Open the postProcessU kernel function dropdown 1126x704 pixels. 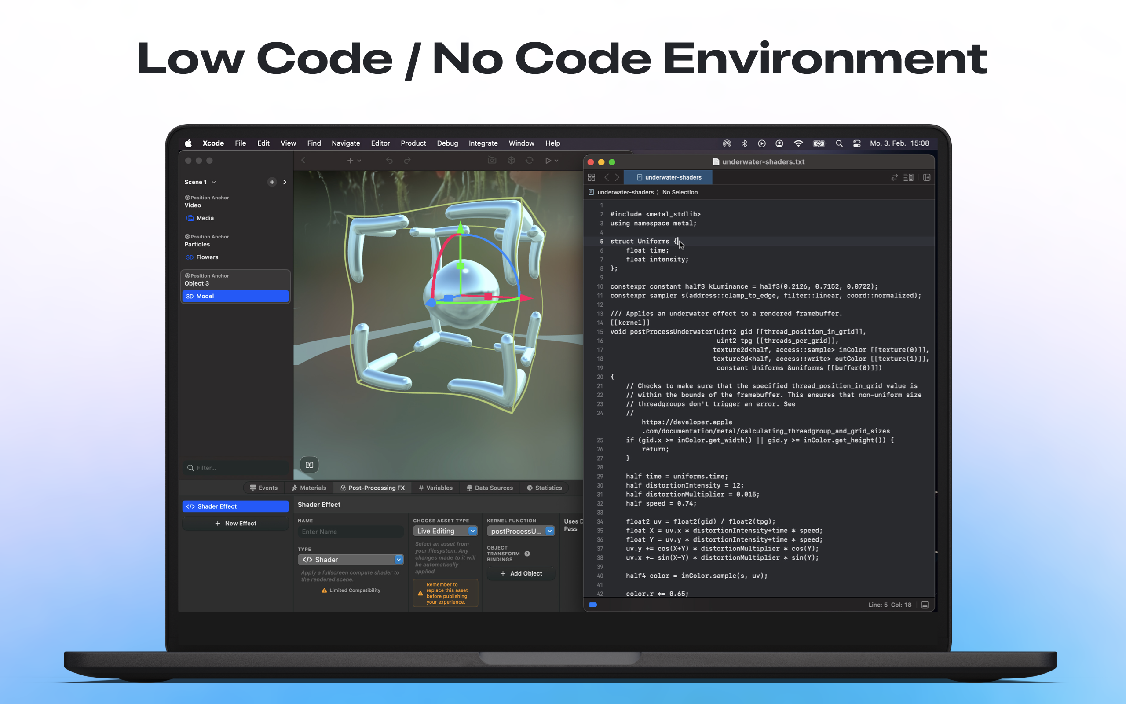521,531
